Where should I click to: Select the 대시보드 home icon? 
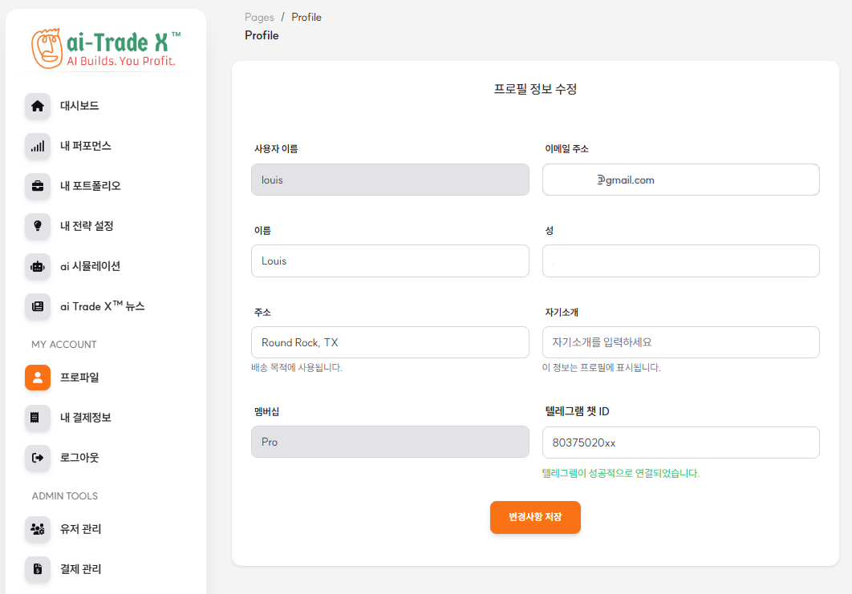pyautogui.click(x=37, y=106)
